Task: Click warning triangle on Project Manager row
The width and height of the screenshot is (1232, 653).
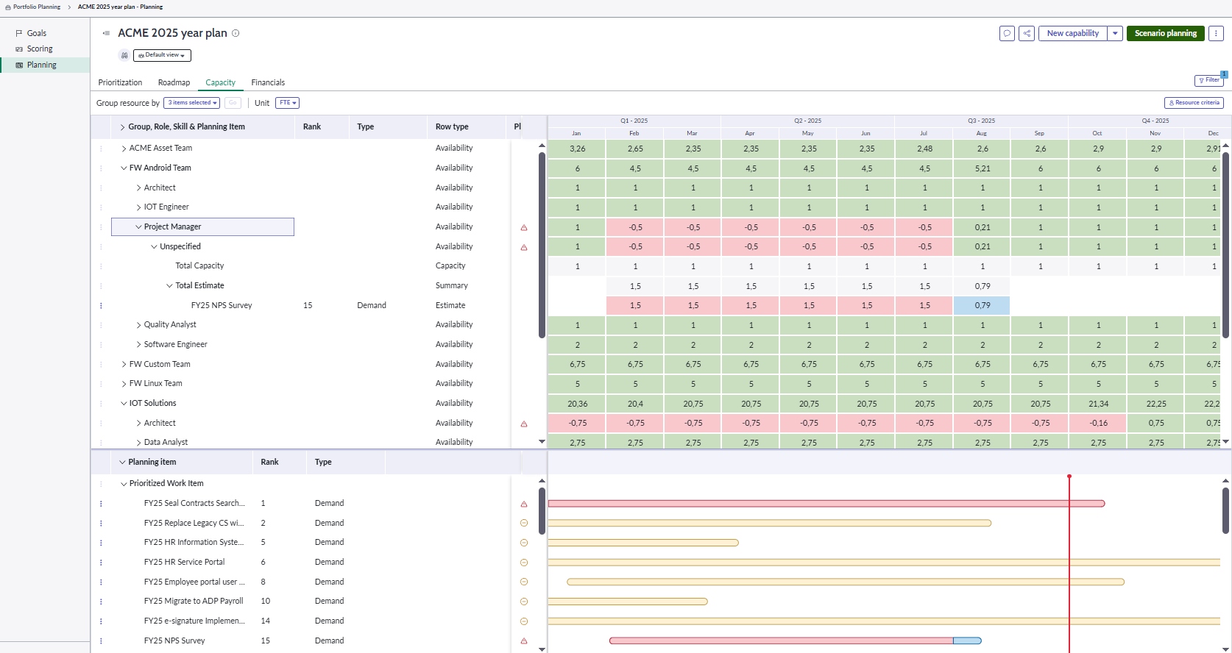Action: coord(524,228)
